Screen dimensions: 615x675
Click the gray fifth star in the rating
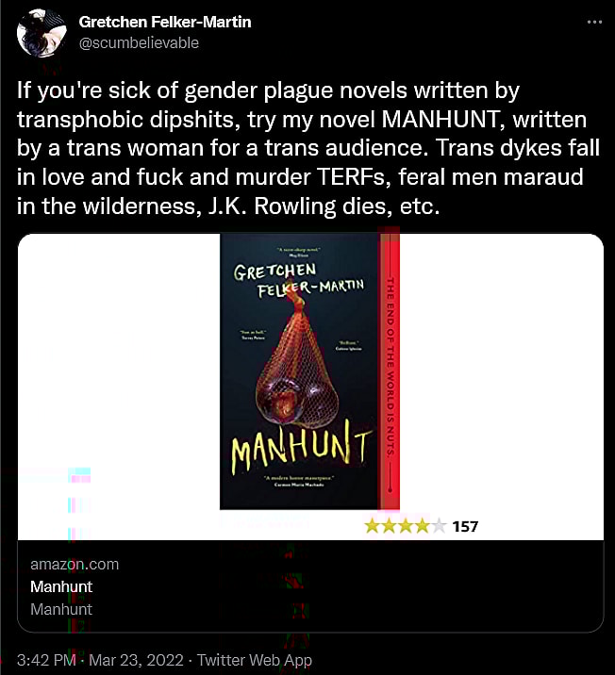[x=439, y=526]
